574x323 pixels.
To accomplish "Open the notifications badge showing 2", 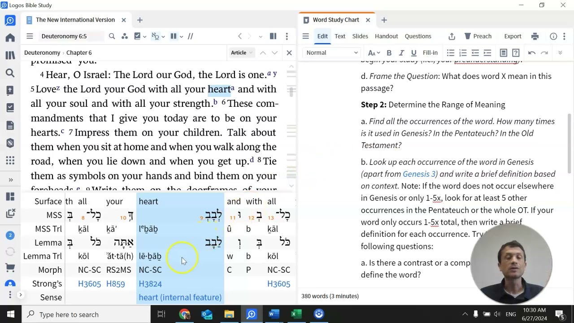I will pyautogui.click(x=10, y=235).
